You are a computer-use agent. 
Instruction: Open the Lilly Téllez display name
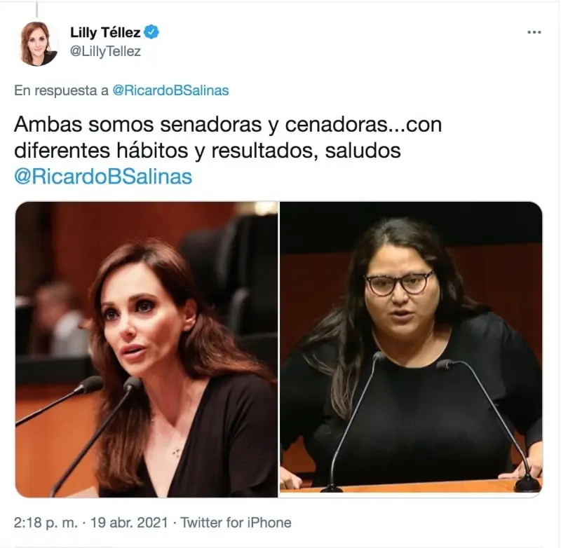(x=105, y=32)
